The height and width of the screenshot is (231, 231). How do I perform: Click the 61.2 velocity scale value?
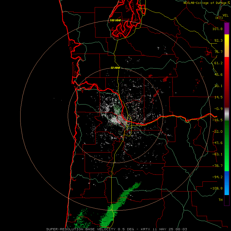tap(218, 63)
